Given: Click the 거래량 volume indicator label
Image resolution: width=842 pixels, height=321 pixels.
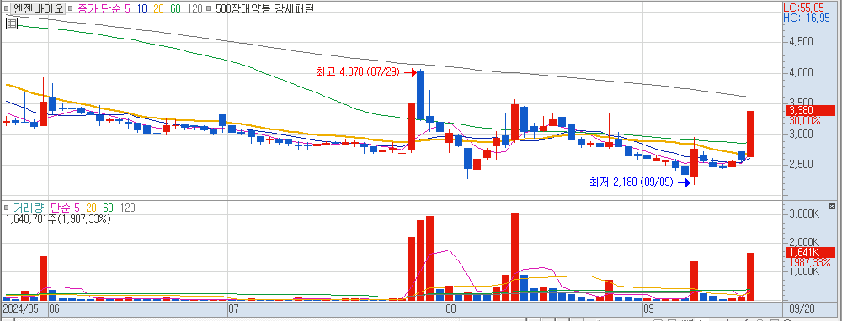Looking at the screenshot, I should tap(29, 208).
